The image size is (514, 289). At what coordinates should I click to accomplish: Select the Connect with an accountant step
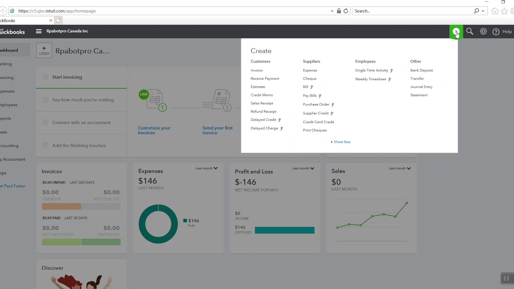[82, 122]
